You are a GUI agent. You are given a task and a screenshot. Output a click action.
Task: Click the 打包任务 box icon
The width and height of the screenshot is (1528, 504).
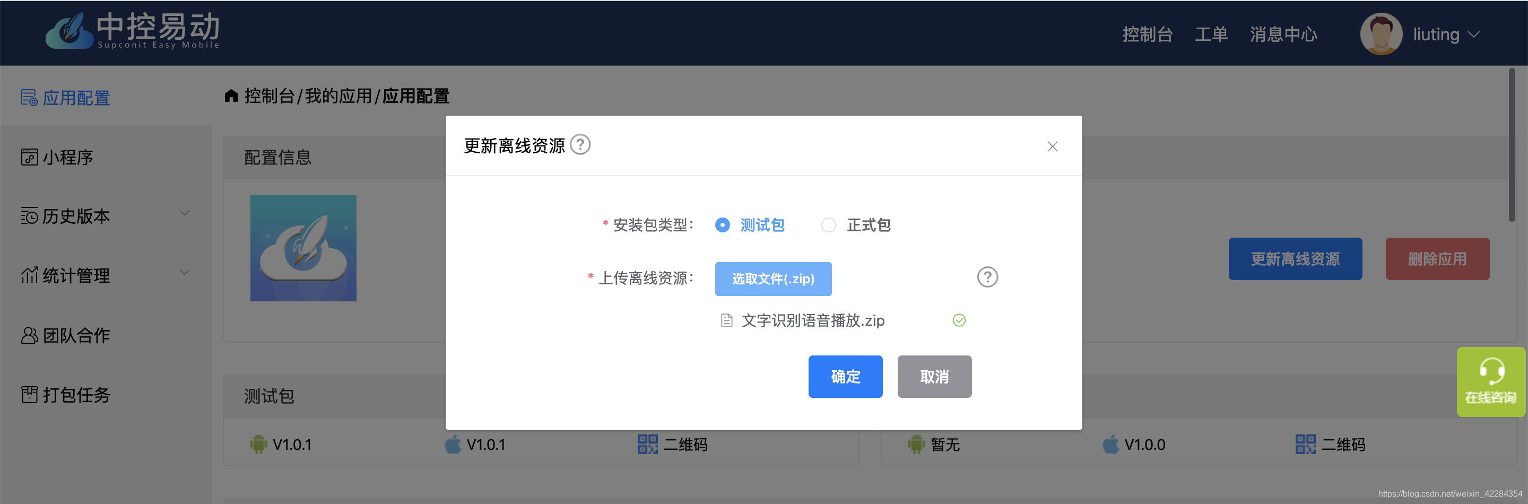[29, 394]
